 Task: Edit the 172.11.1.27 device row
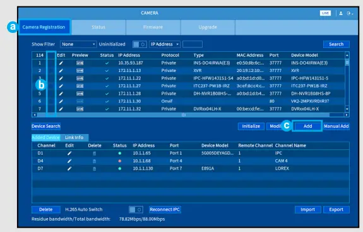tap(61, 86)
